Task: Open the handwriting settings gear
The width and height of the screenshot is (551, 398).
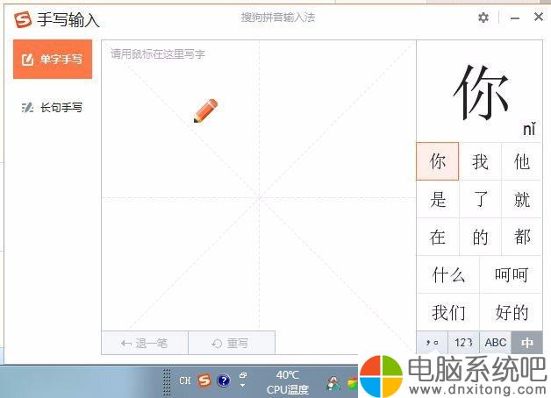Action: click(483, 18)
